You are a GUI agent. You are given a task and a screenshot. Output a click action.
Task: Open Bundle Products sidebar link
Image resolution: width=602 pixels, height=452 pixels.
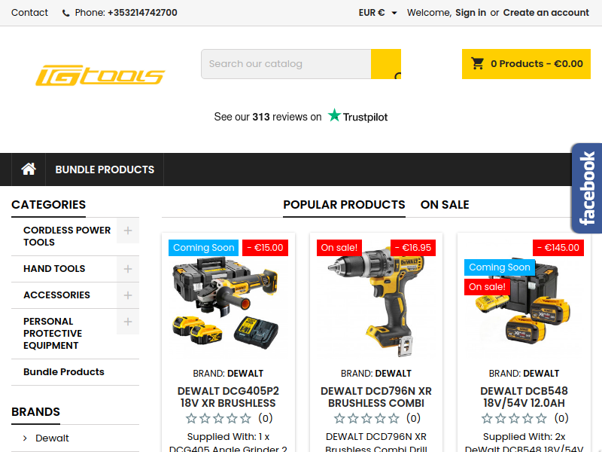pos(64,372)
